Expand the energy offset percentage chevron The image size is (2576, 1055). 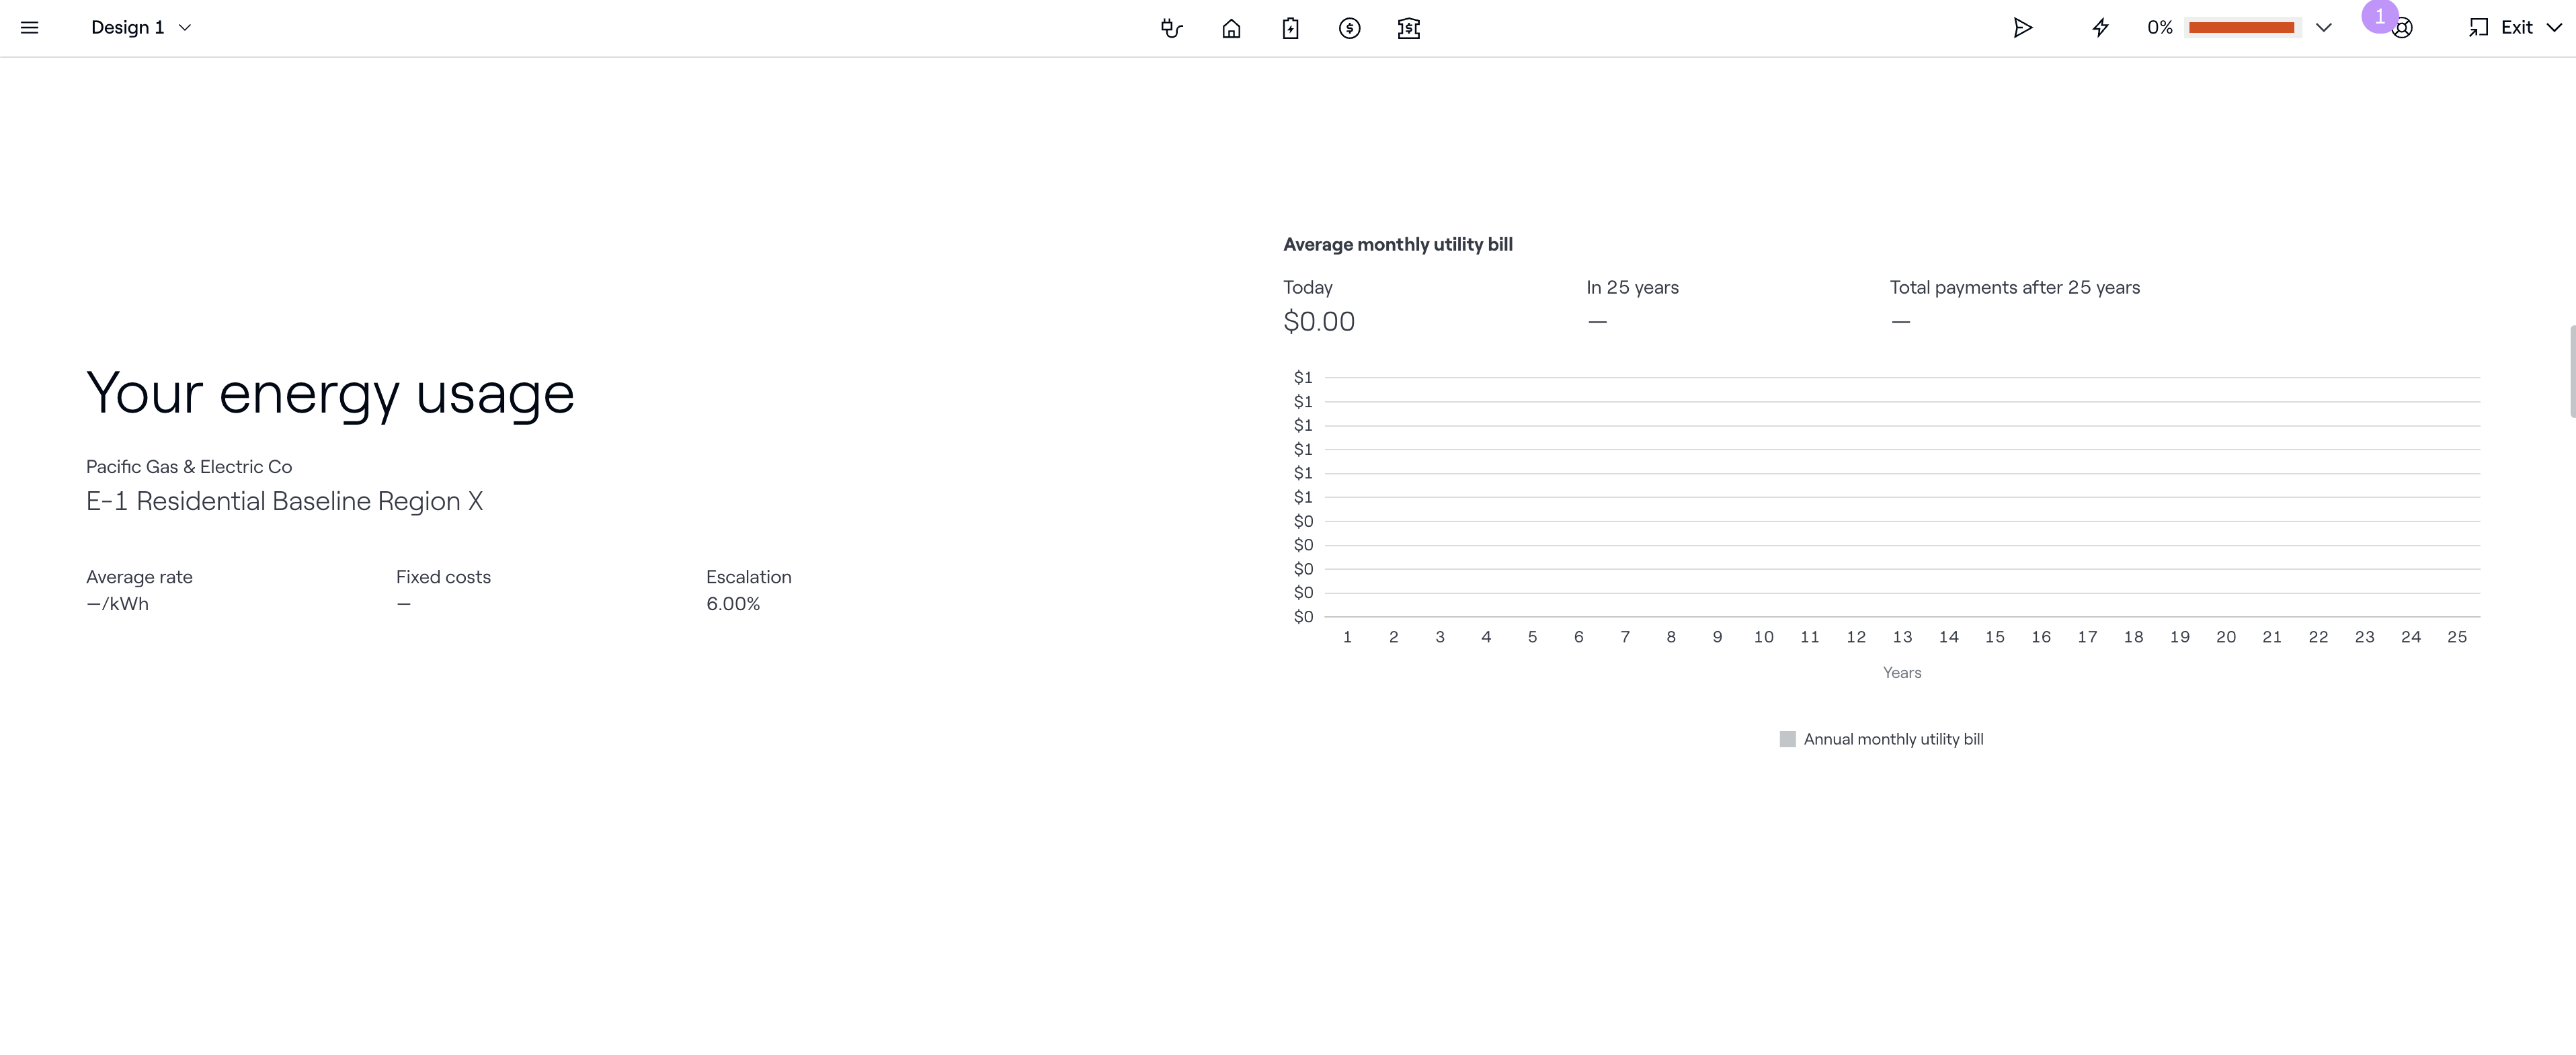point(2323,28)
